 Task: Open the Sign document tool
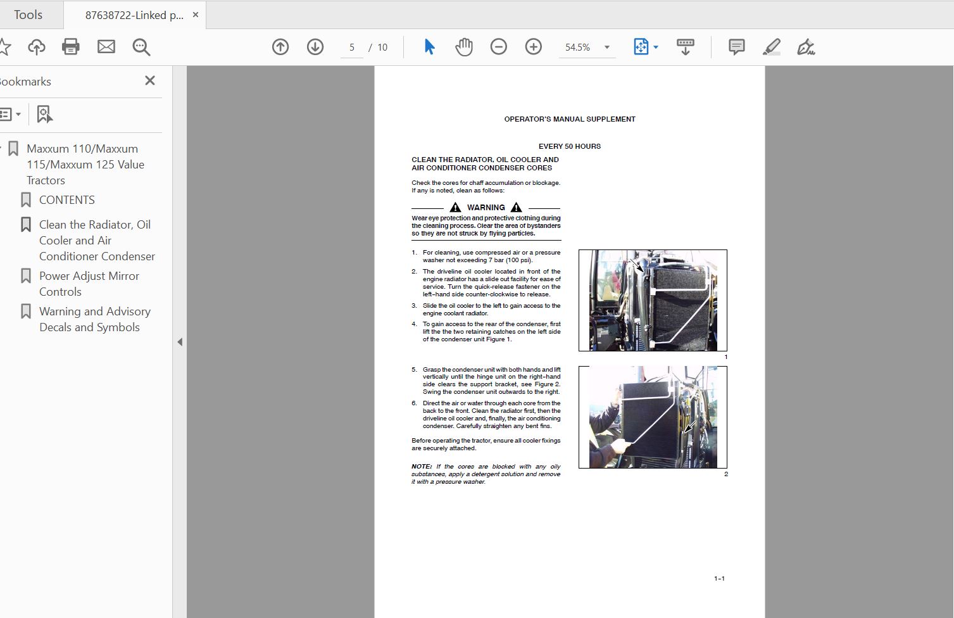[x=806, y=47]
